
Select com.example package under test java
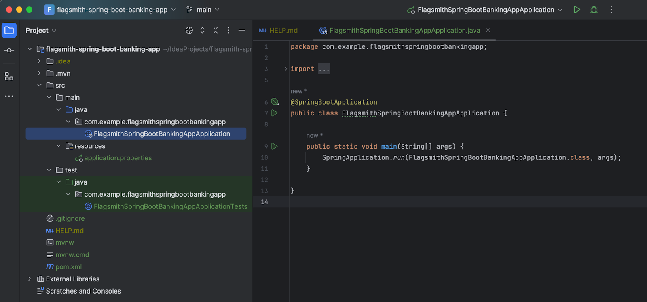(x=155, y=194)
